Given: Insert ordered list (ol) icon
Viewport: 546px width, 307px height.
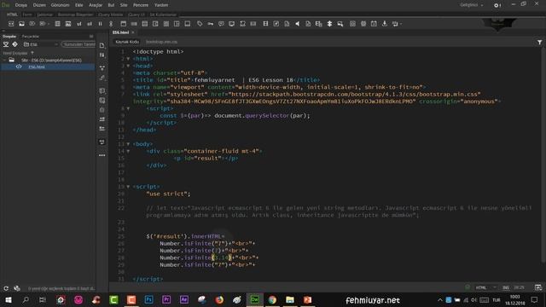Looking at the screenshot, I should [x=90, y=24].
